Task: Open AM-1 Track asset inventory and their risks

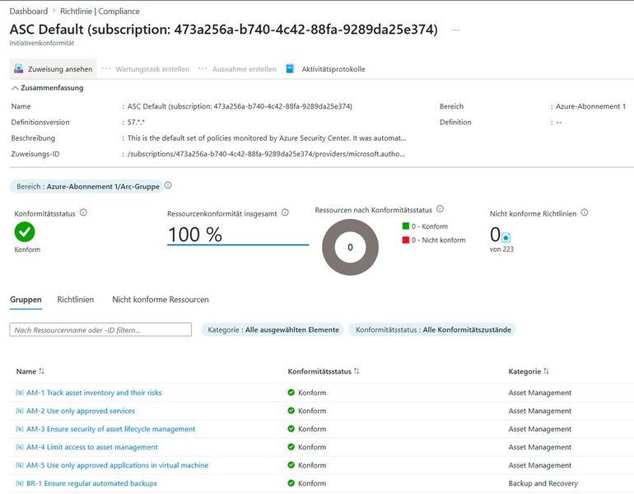Action: [94, 393]
